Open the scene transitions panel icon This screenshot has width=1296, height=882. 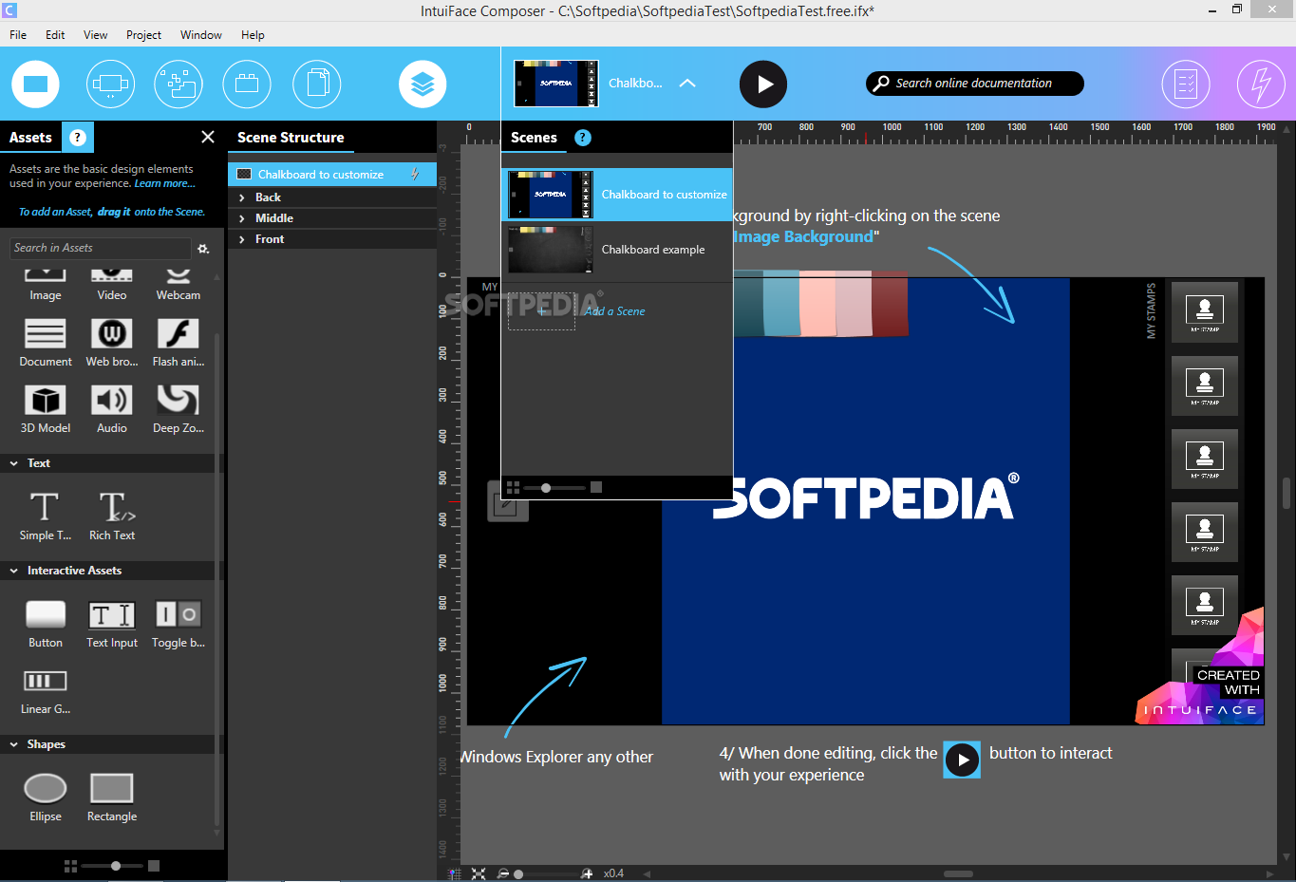click(x=110, y=84)
